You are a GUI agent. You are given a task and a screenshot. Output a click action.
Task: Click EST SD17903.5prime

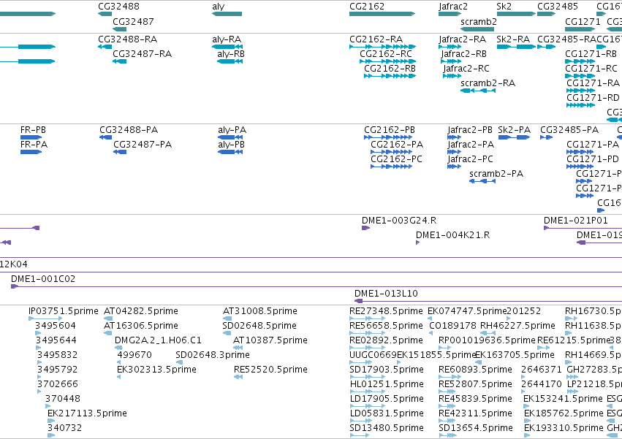[x=367, y=377]
